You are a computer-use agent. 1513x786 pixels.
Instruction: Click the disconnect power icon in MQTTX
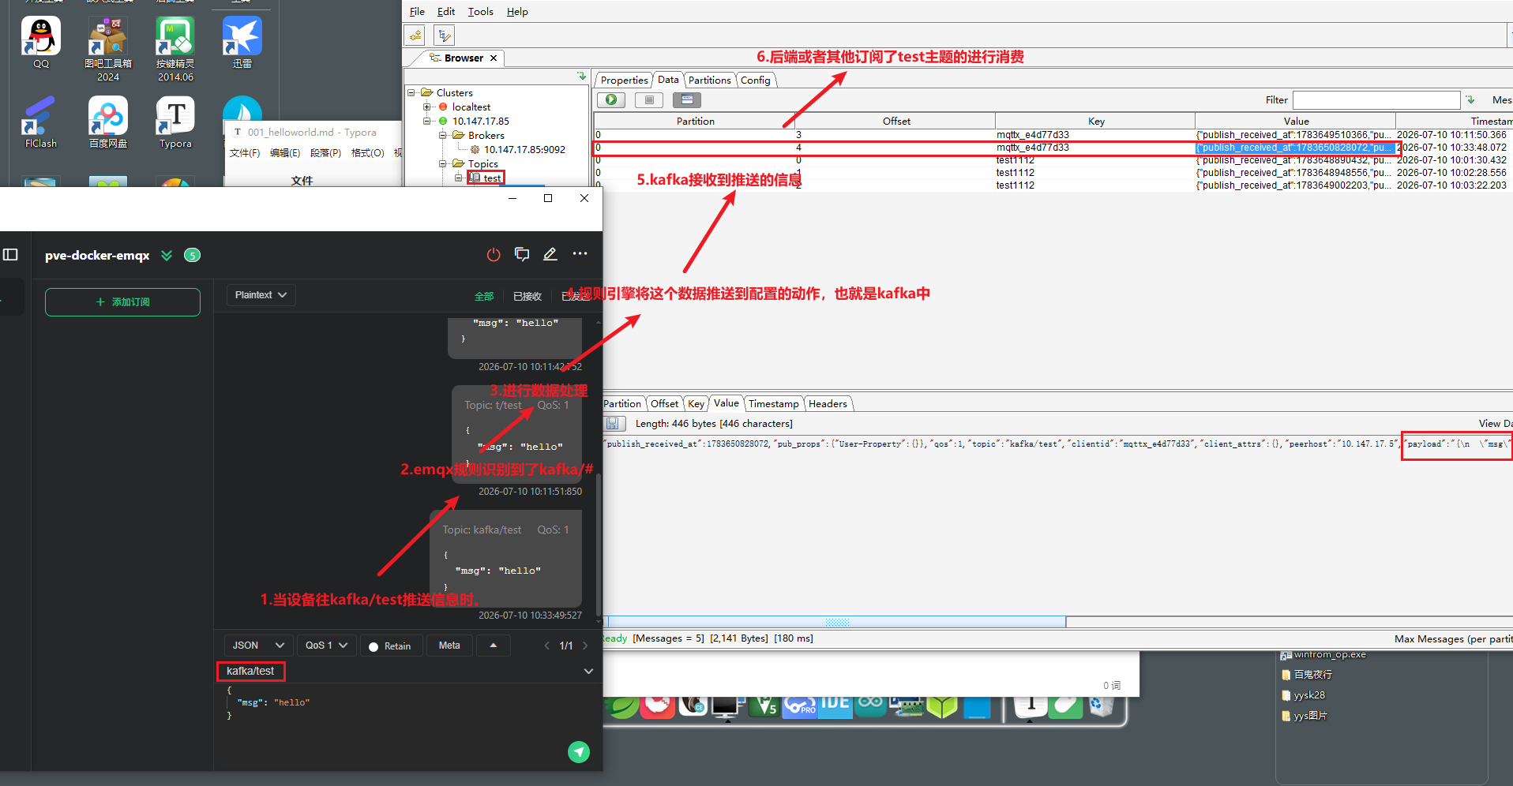pyautogui.click(x=494, y=254)
